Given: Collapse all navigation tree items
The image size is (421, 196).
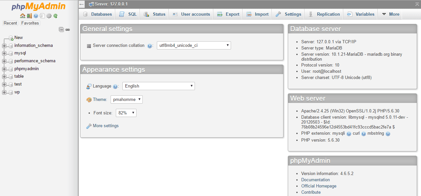Looking at the screenshot, I should (x=61, y=29).
